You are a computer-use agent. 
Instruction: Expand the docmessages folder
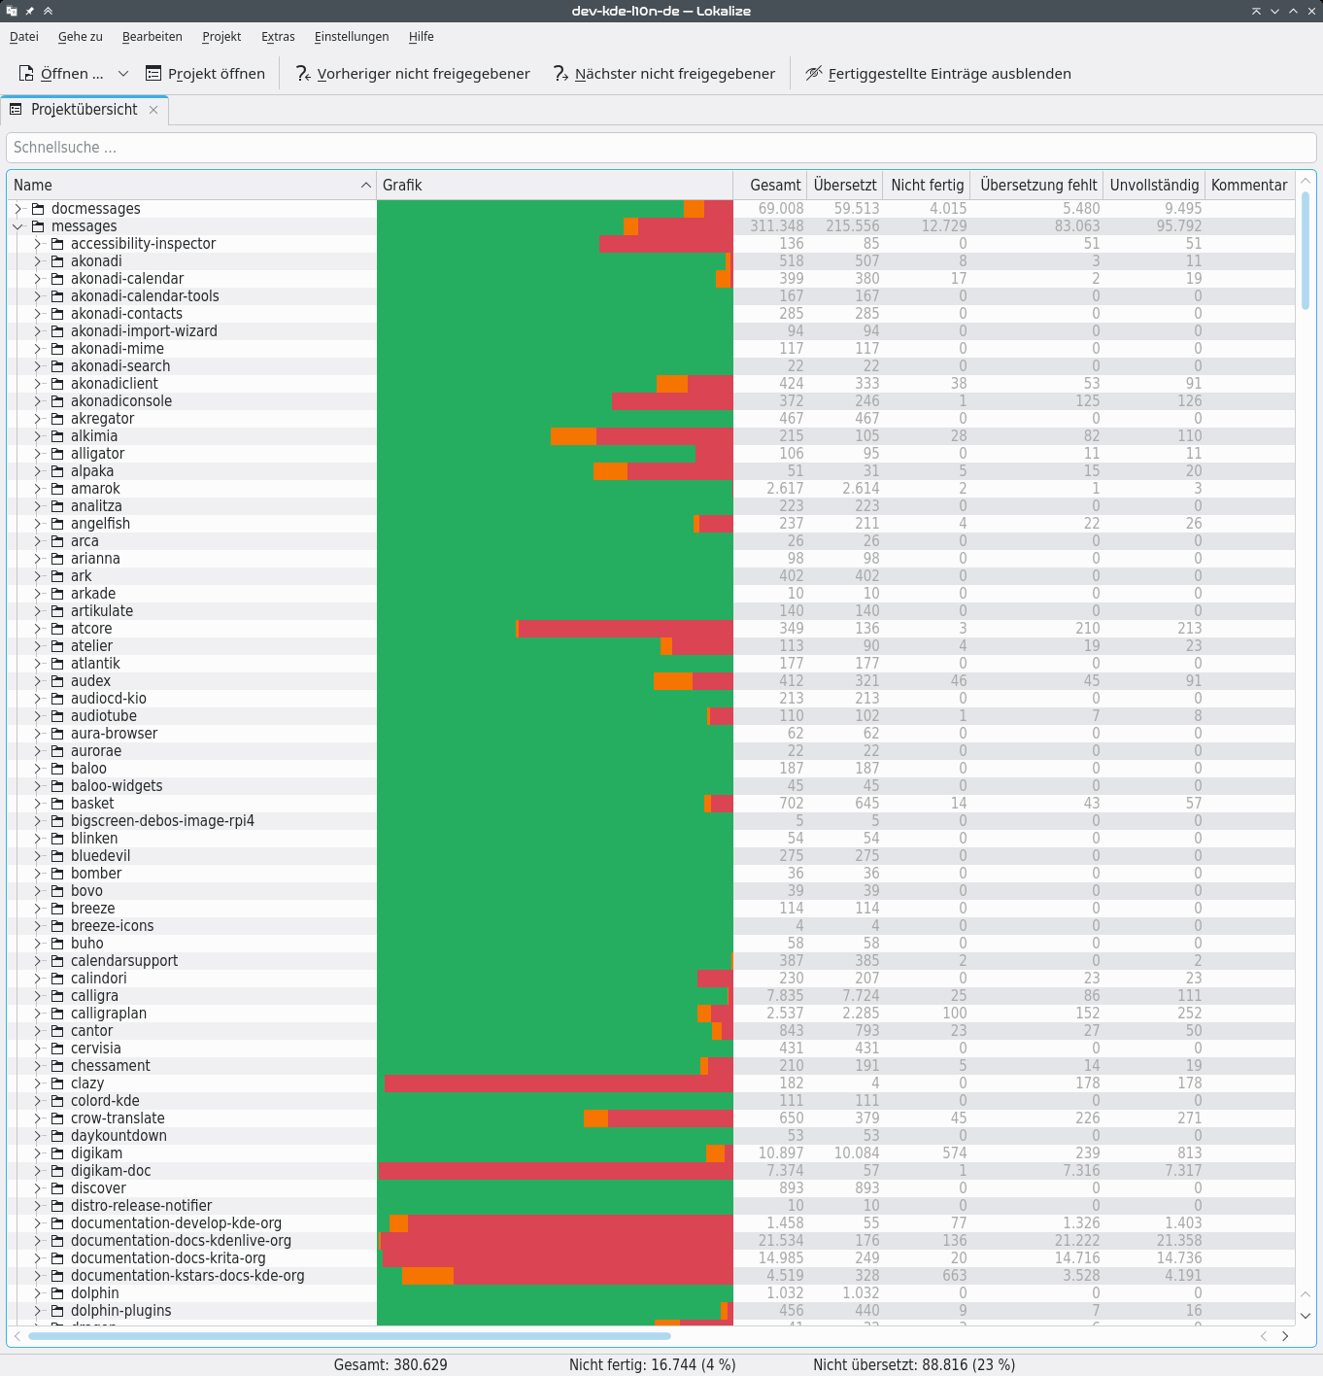pyautogui.click(x=18, y=209)
